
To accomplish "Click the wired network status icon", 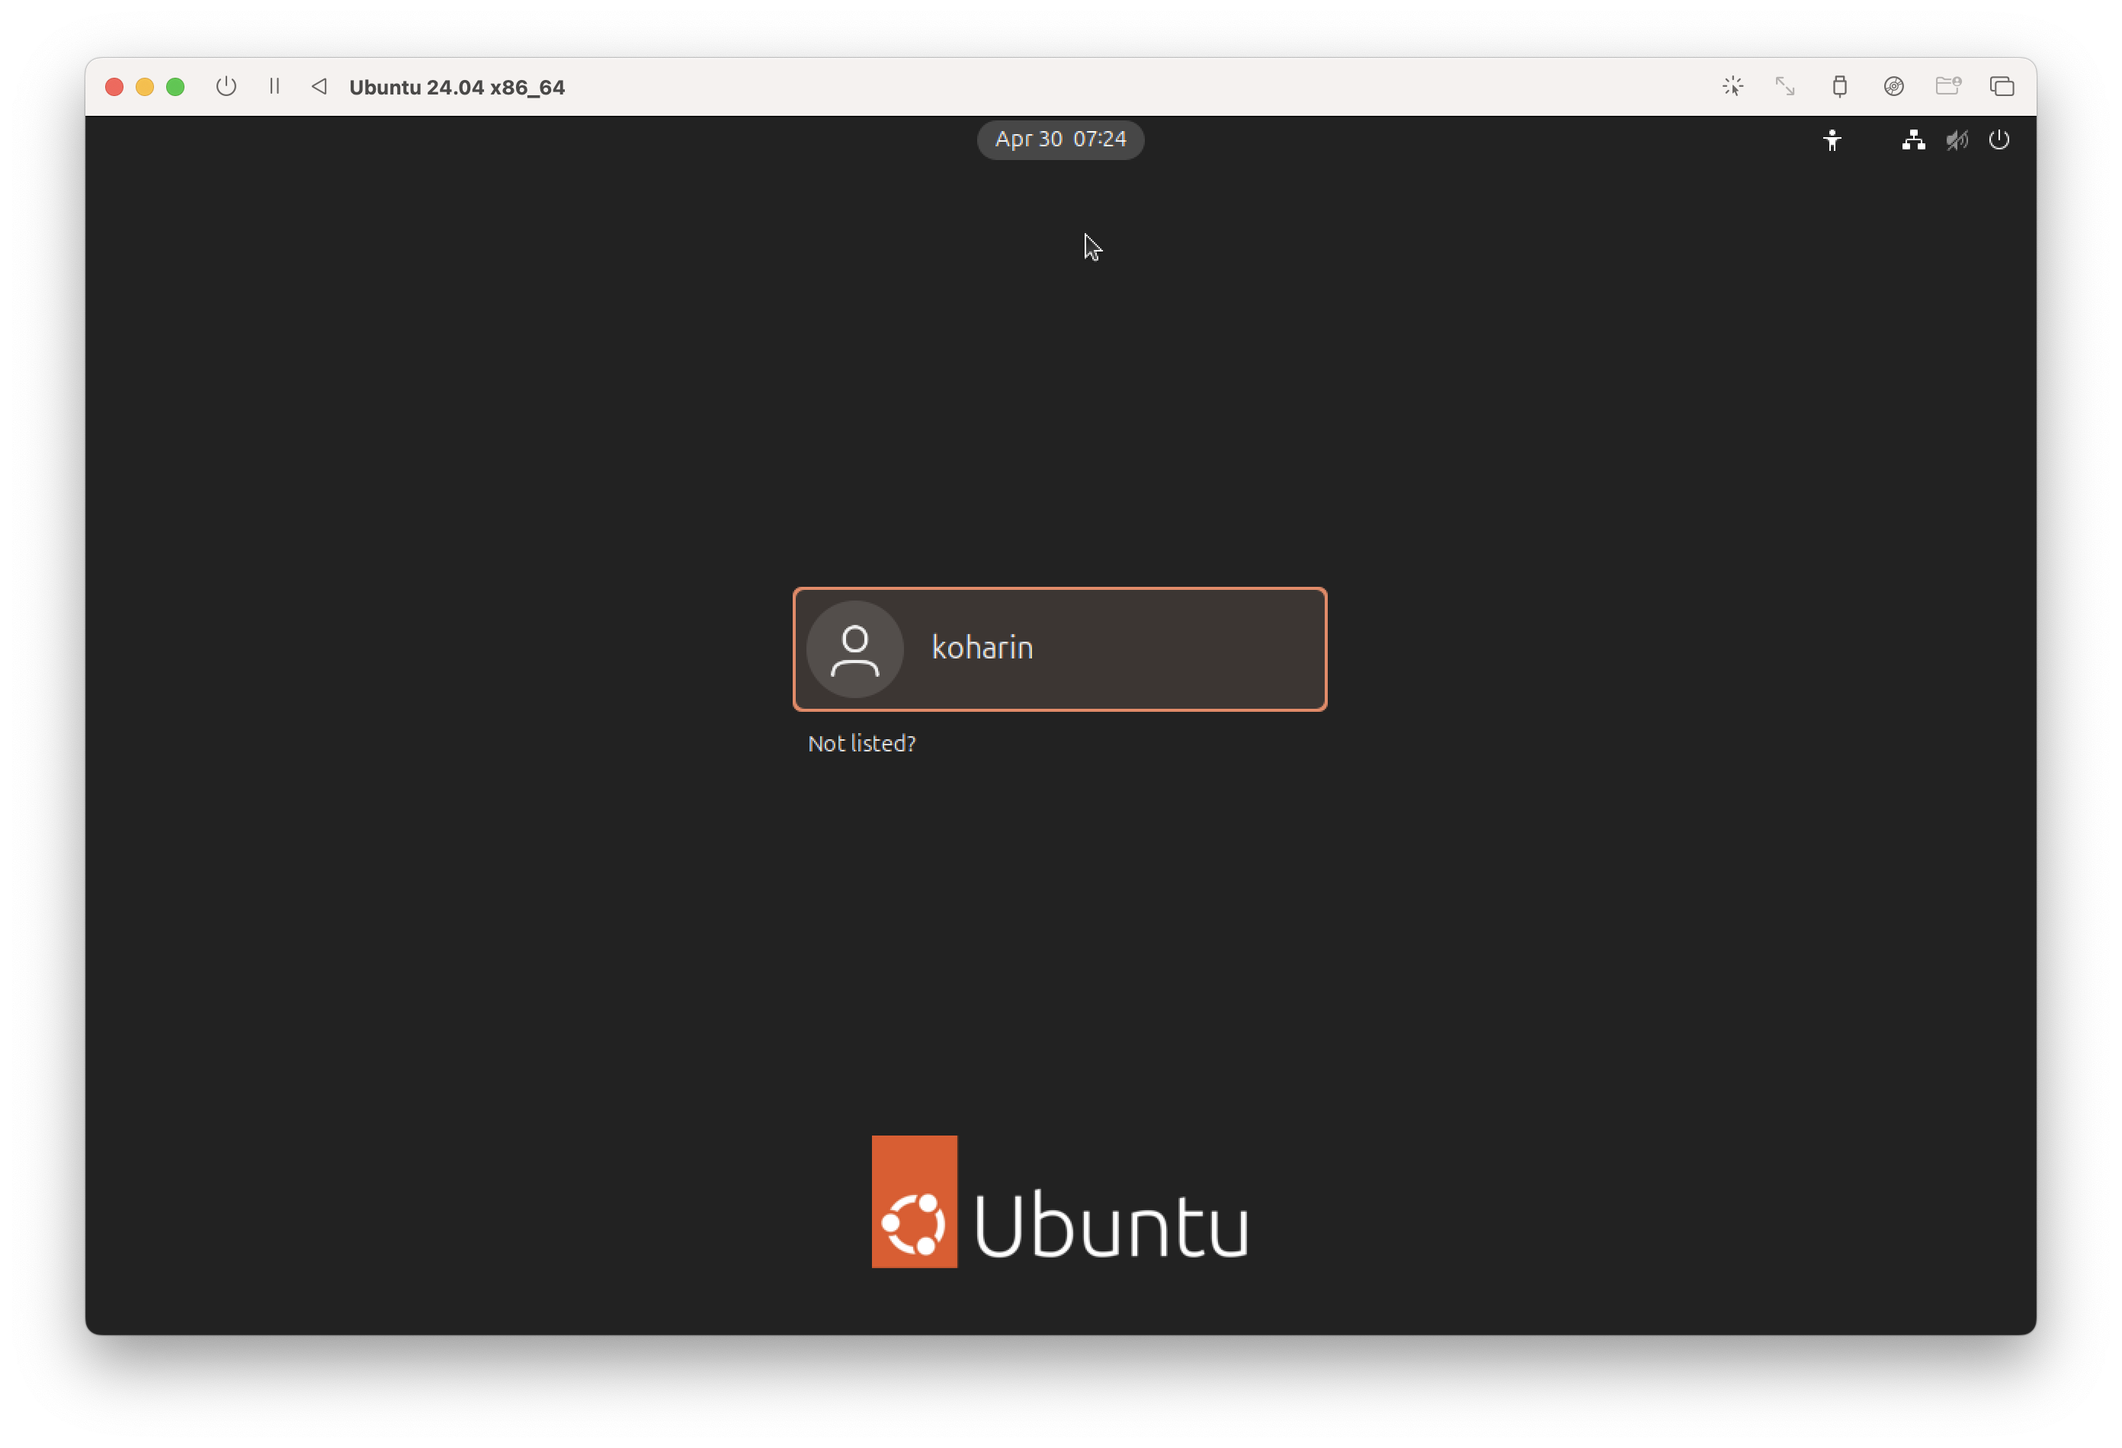I will (x=1913, y=140).
